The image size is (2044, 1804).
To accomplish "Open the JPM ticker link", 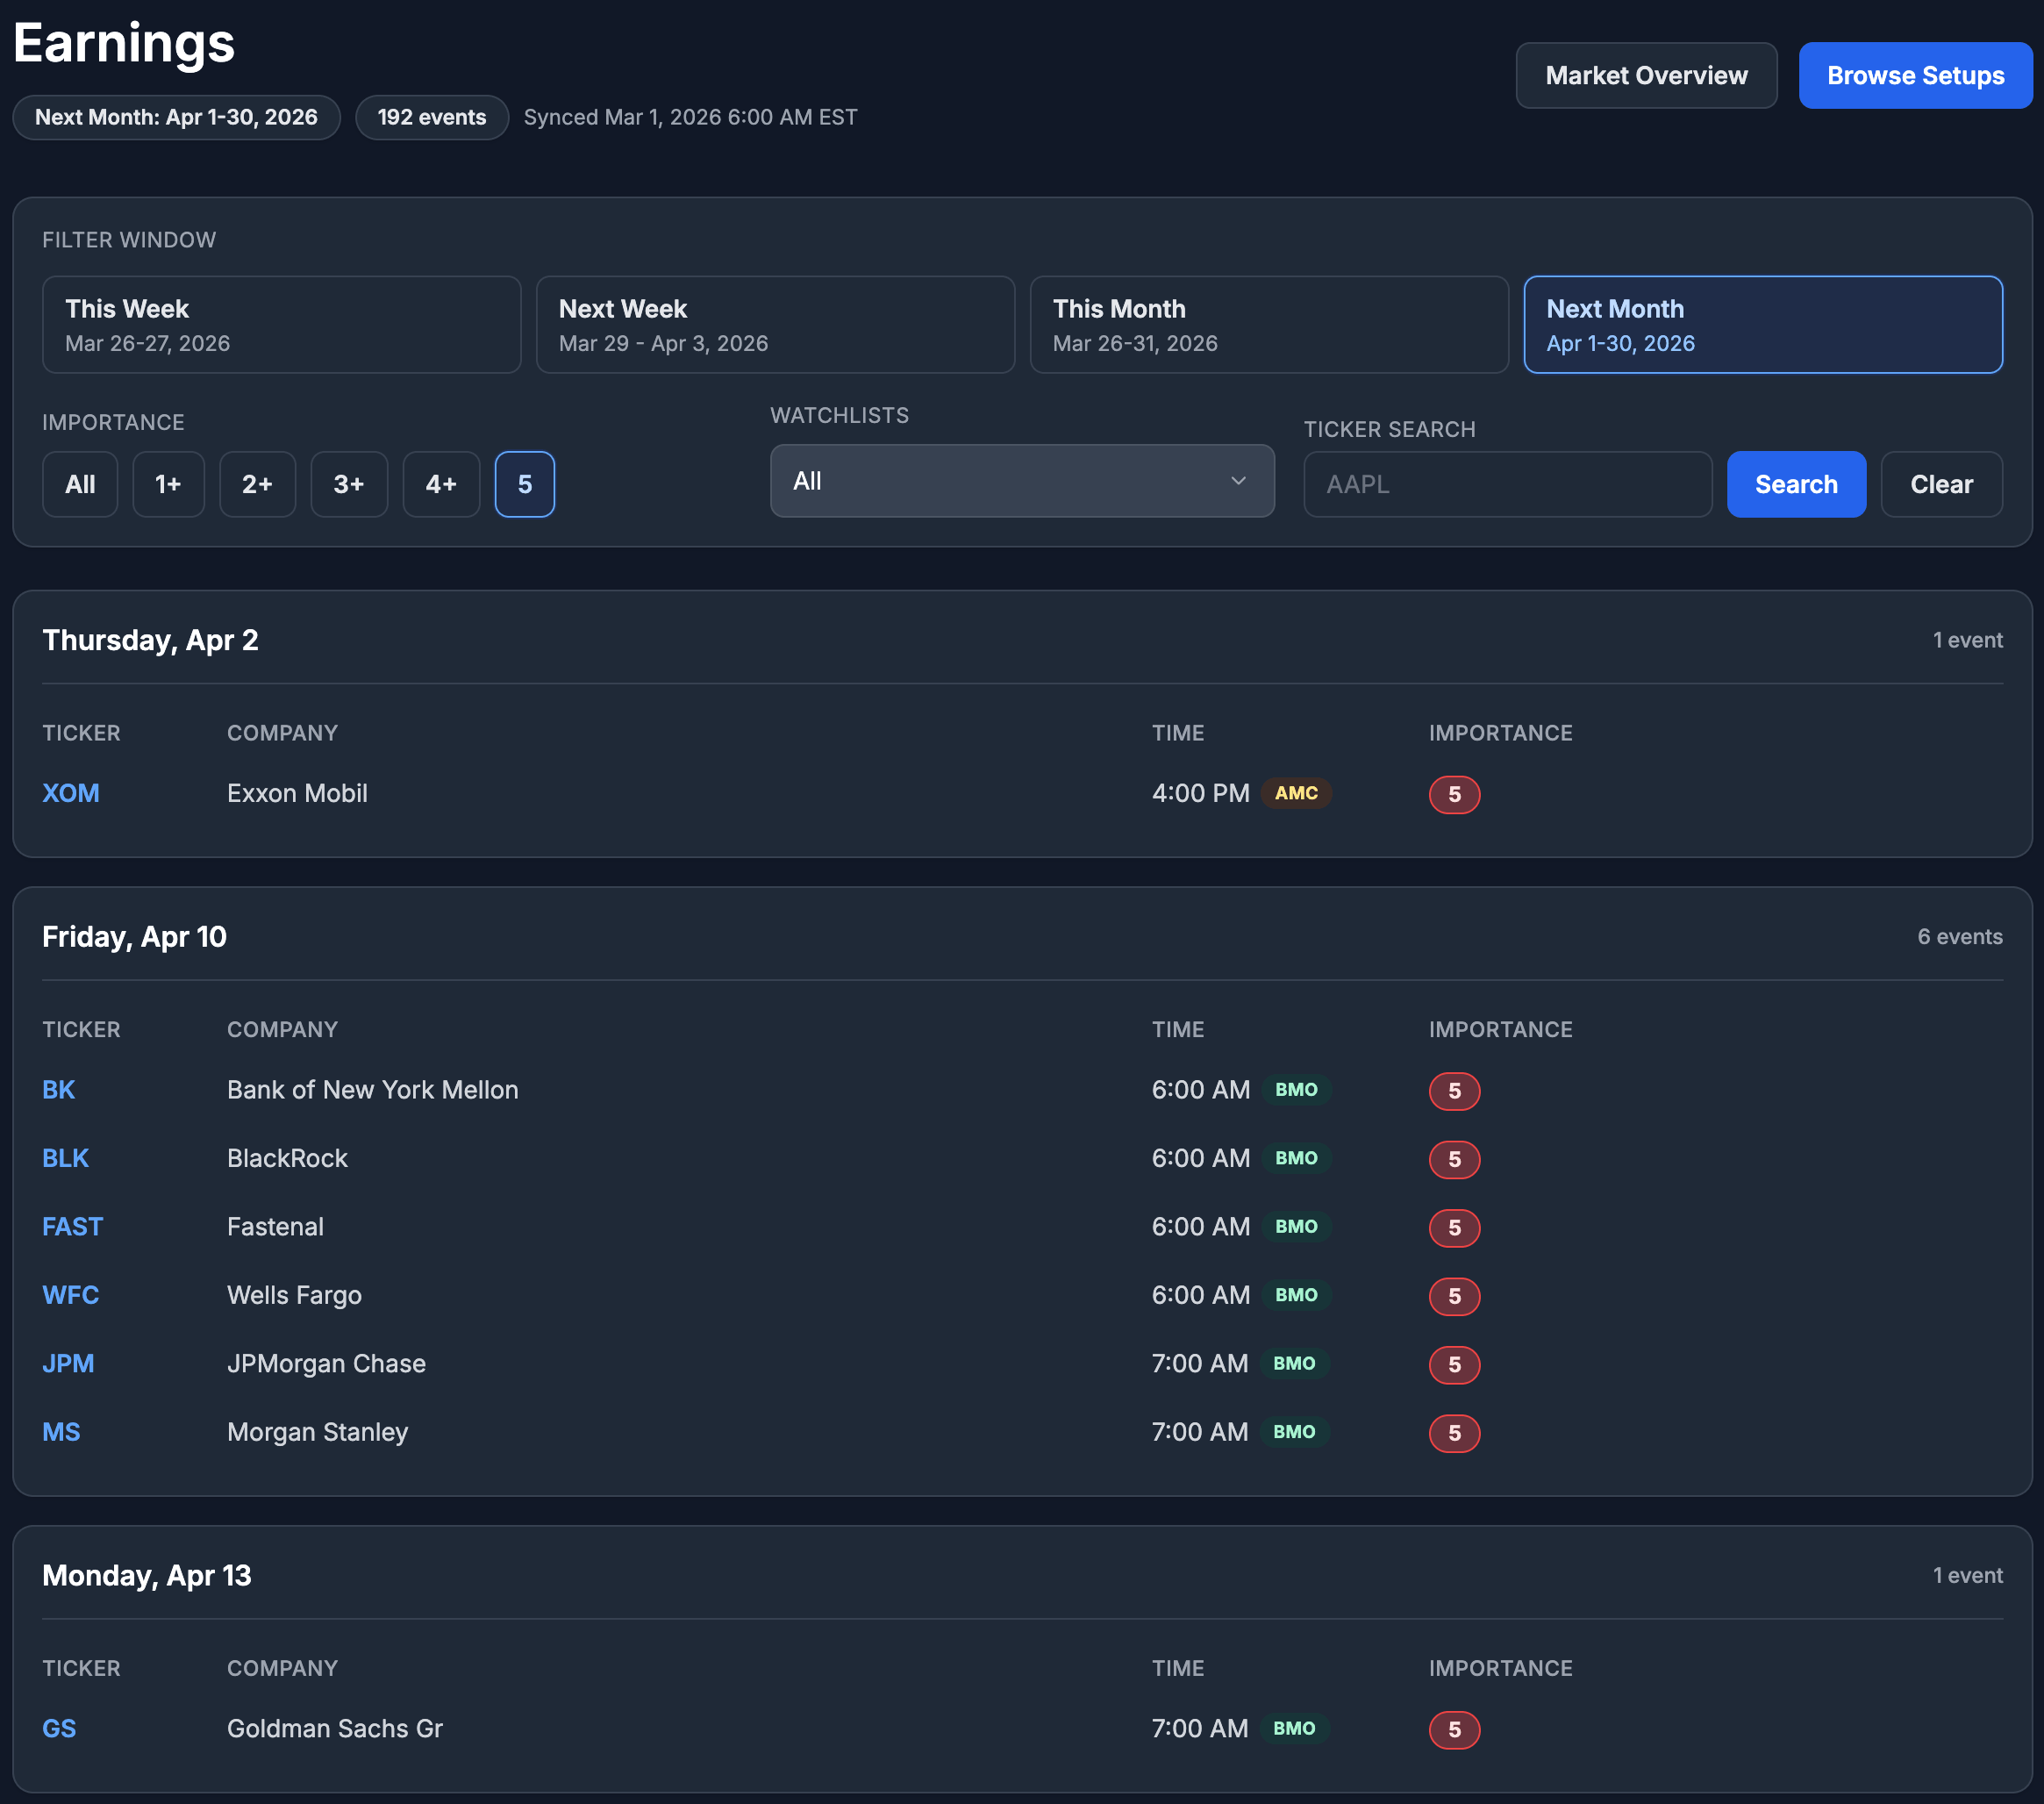I will click(68, 1364).
